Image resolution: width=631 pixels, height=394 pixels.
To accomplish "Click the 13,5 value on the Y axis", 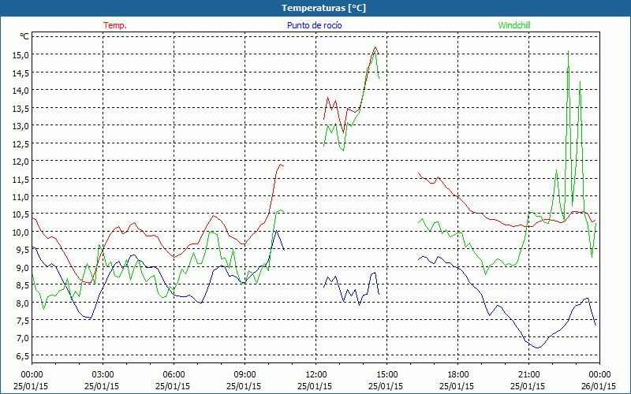I will pos(21,108).
